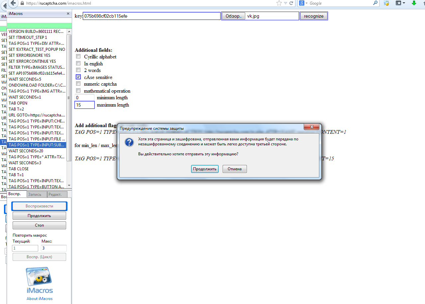Screen dimensions: 425x304
Task: Open the bookmarks menu dropdown arrow
Action: [404, 3]
